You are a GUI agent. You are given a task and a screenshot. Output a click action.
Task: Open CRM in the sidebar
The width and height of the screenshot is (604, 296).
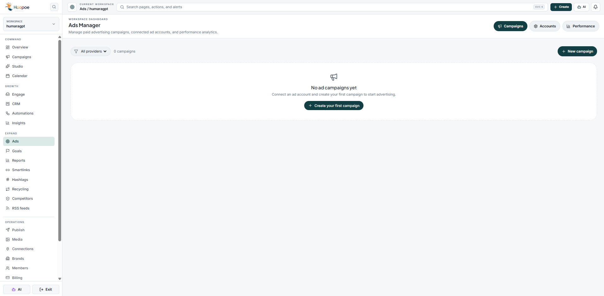pyautogui.click(x=29, y=104)
